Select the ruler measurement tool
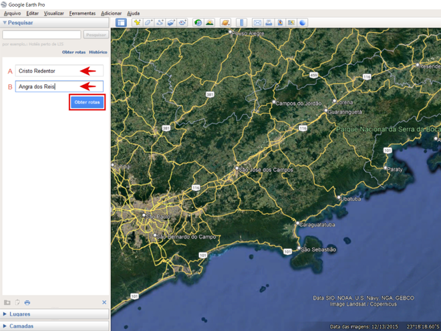441x331 pixels. click(241, 23)
